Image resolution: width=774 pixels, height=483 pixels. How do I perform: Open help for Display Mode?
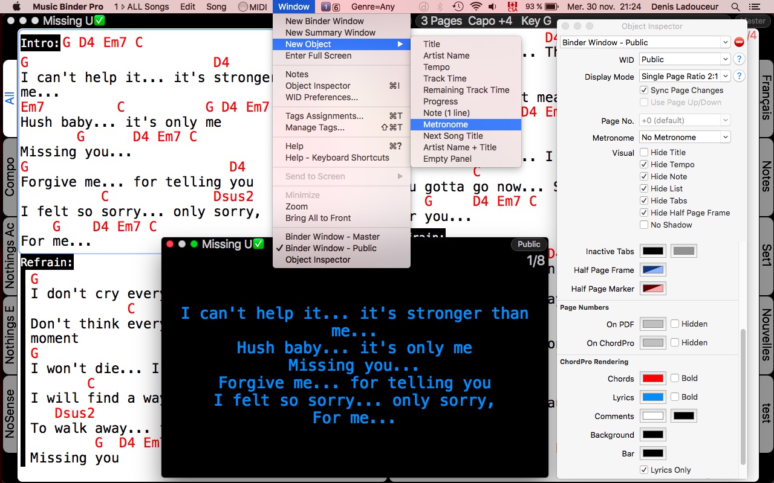click(739, 77)
